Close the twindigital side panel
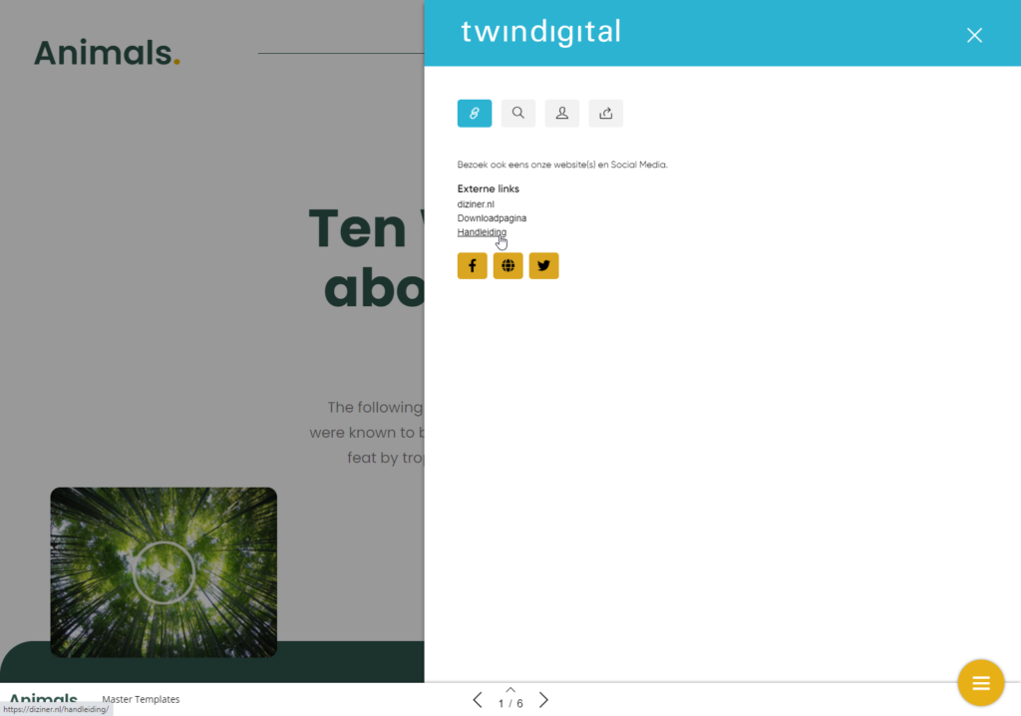 tap(974, 35)
